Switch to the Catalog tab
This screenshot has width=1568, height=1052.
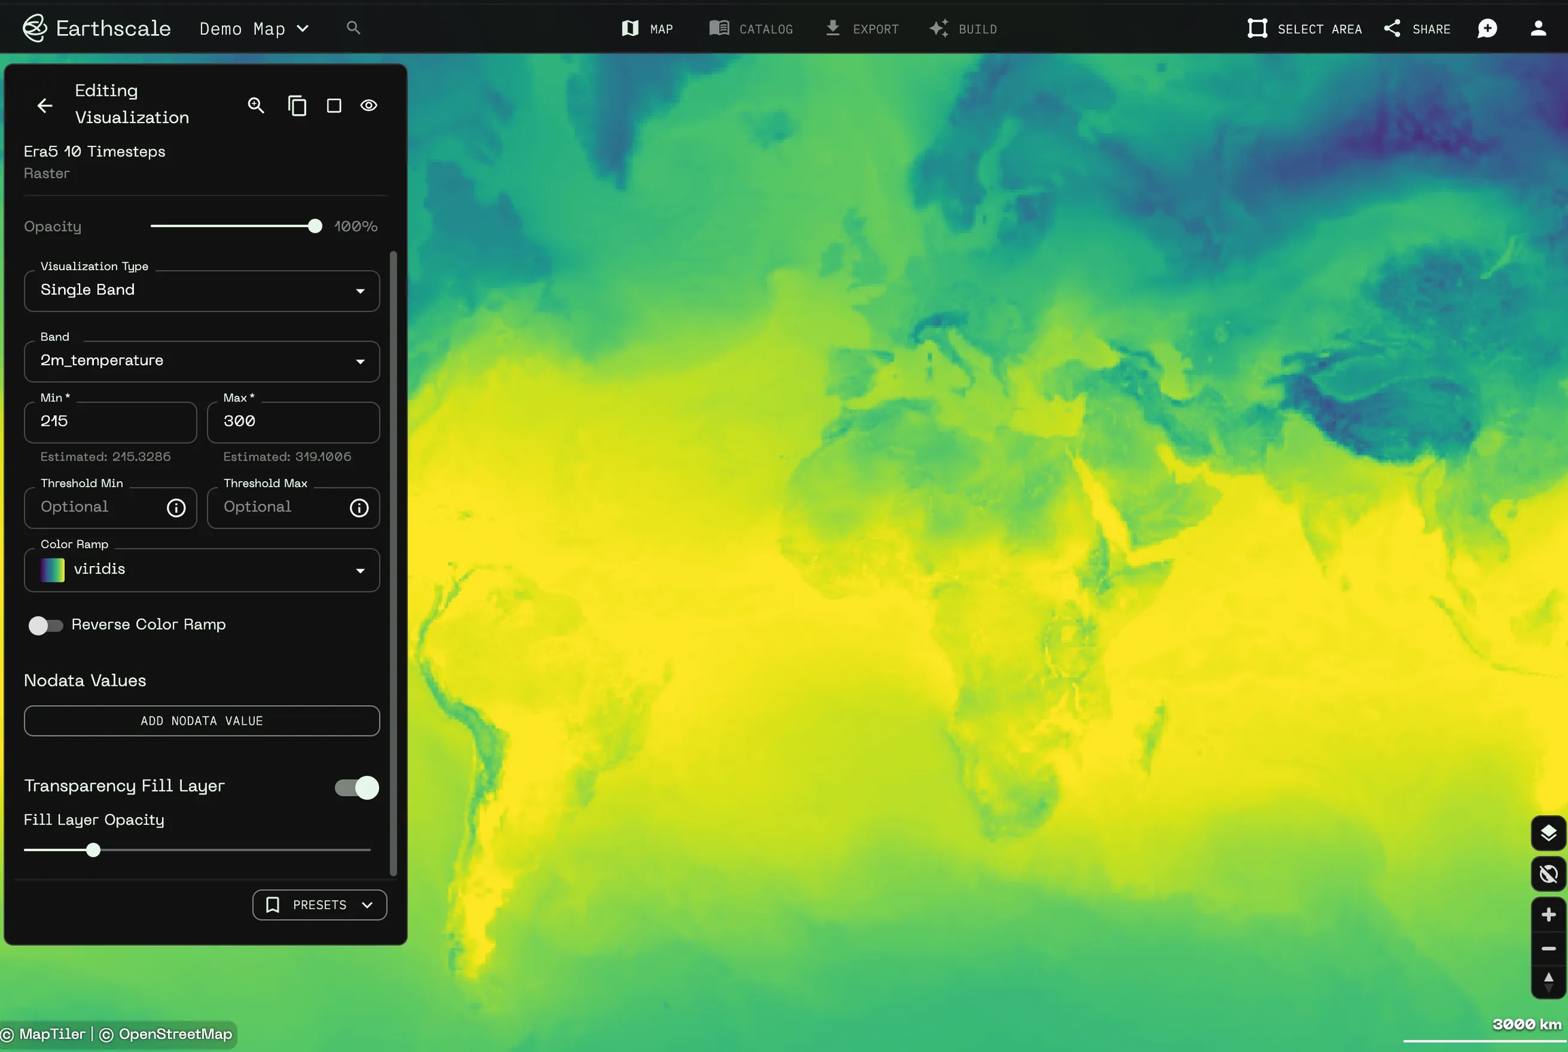tap(751, 29)
